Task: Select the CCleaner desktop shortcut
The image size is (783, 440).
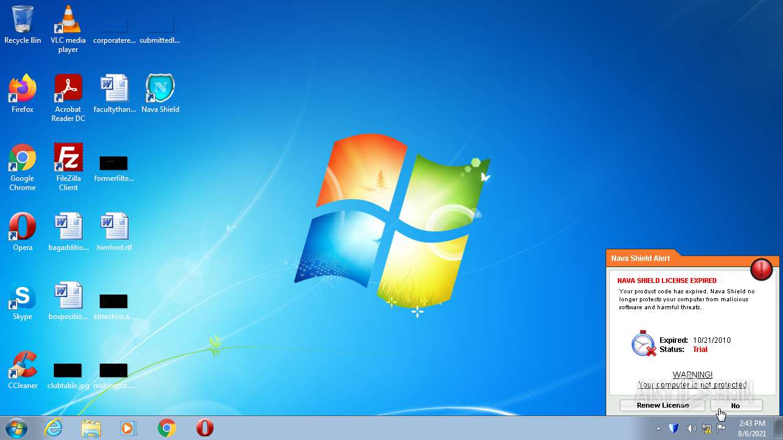Action: (23, 370)
